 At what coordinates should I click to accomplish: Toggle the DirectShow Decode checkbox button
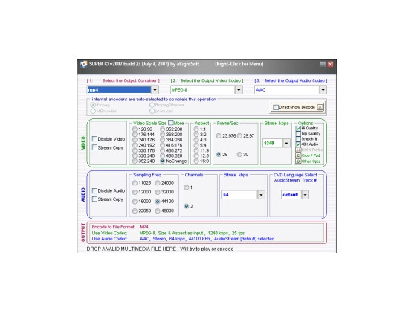[276, 107]
